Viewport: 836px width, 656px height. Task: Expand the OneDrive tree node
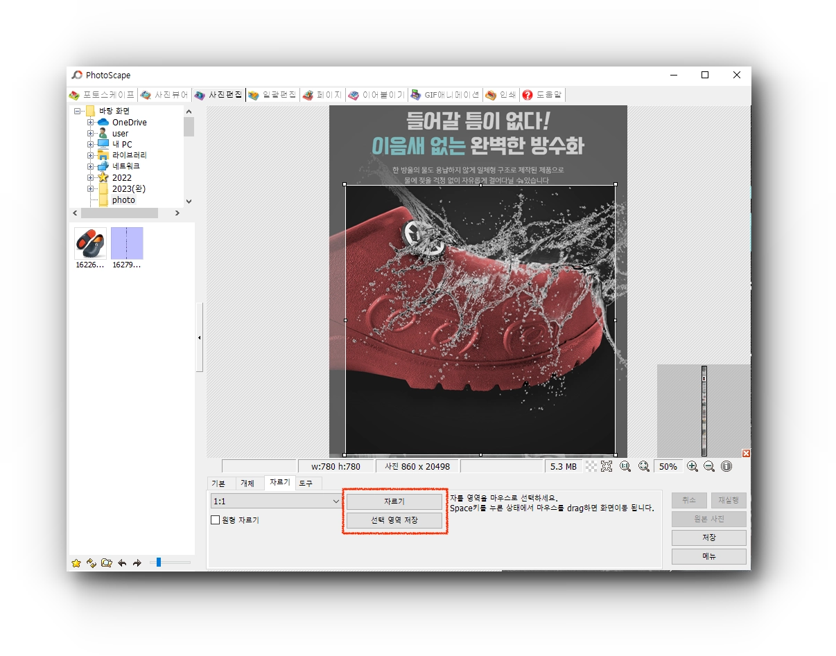click(x=90, y=122)
